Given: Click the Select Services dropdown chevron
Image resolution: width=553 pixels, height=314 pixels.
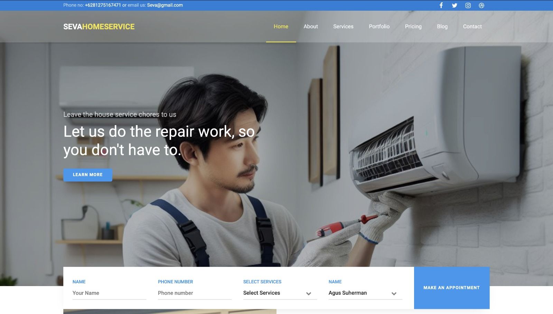Looking at the screenshot, I should point(309,294).
